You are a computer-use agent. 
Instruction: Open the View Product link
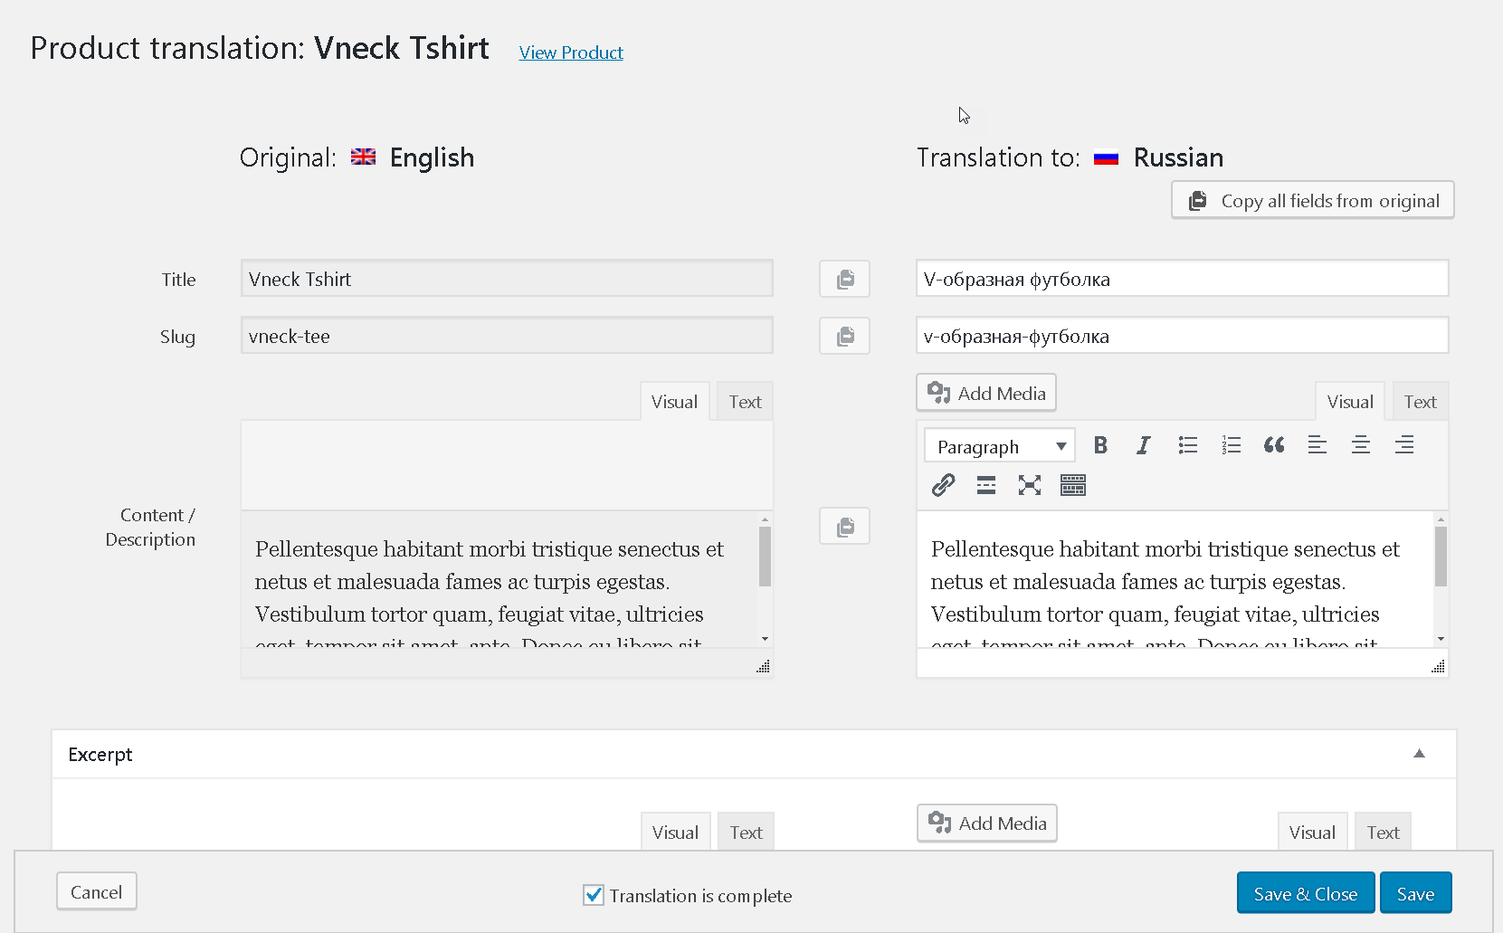[571, 52]
